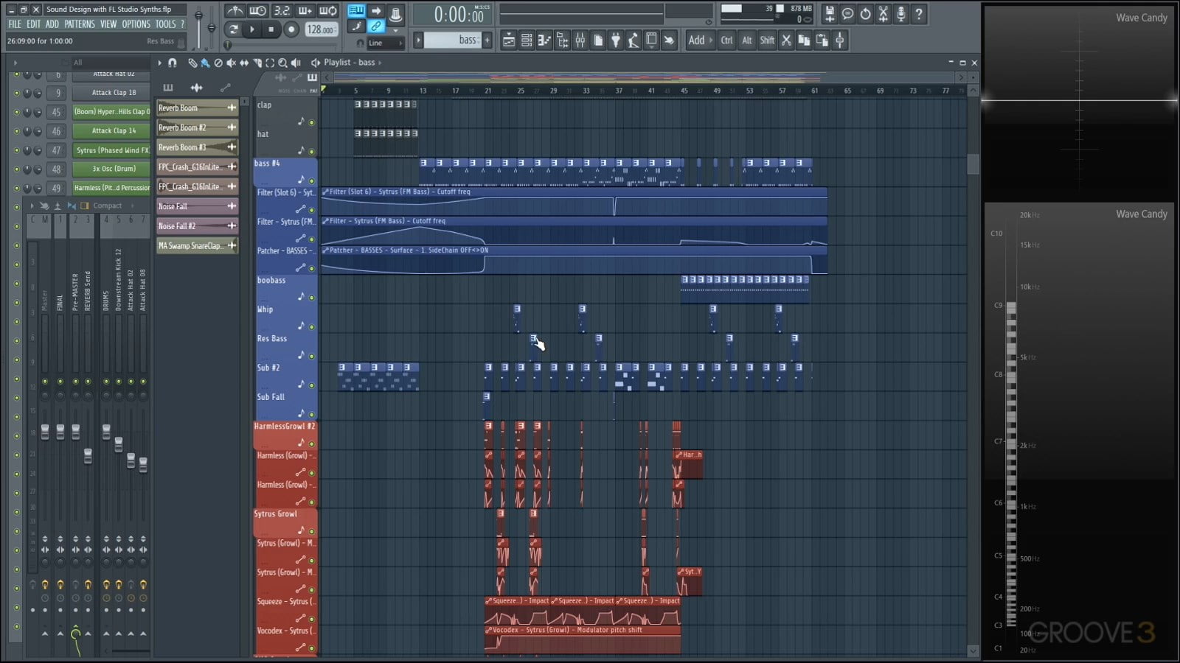Open the FILE menu
The height and width of the screenshot is (663, 1180).
point(15,24)
